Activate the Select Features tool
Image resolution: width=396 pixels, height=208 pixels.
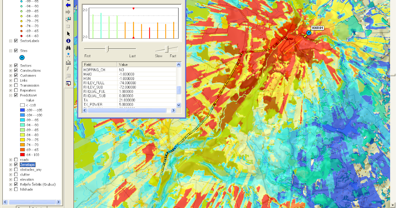click(x=68, y=19)
